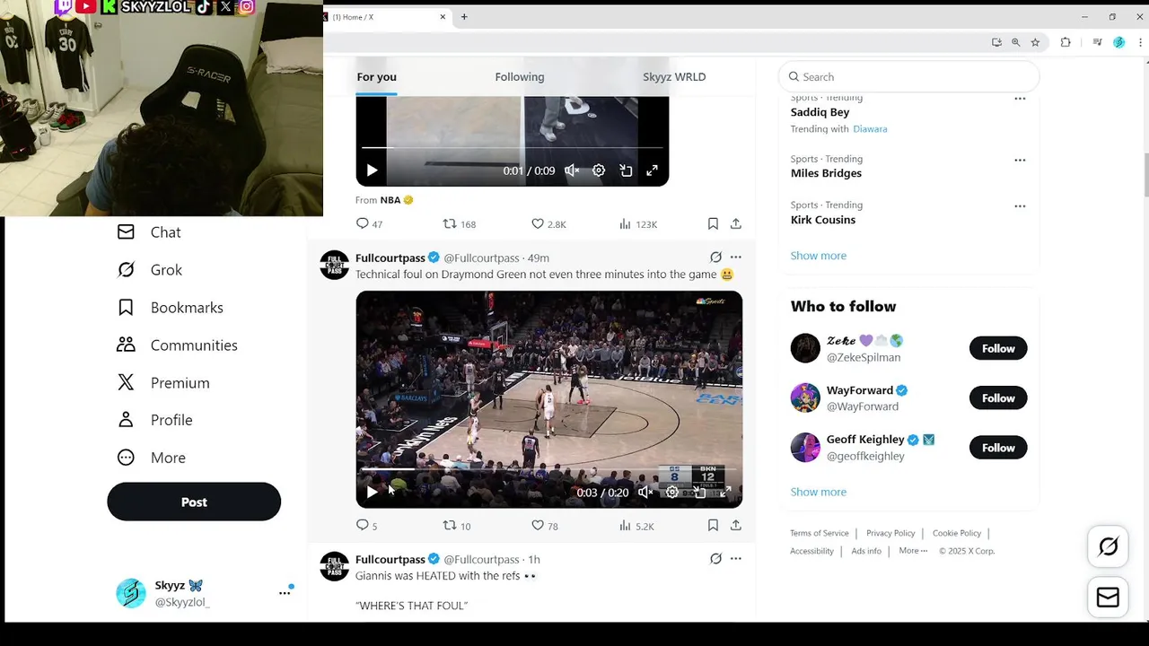Open the Chrome three-dot menu
This screenshot has height=646, width=1149.
pos(1139,42)
